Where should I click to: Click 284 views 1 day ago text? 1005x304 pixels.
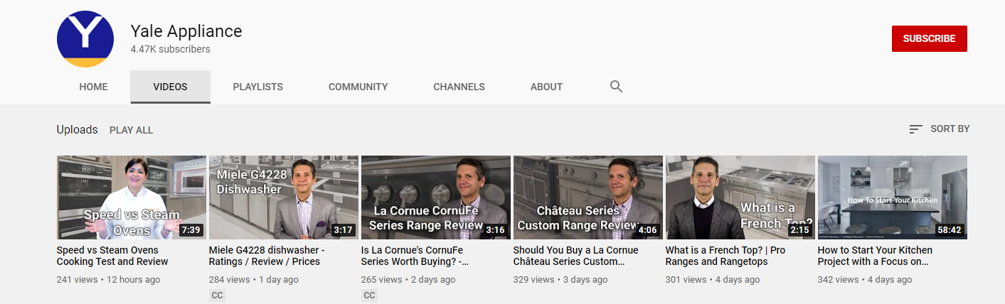tap(254, 280)
